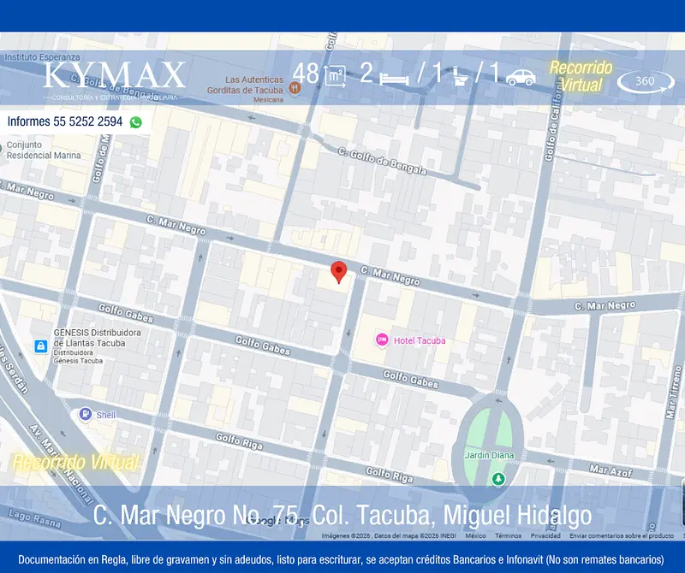Viewport: 685px width, 573px height.
Task: Open the Hotel Tacuba pink lodging icon
Action: tap(382, 340)
